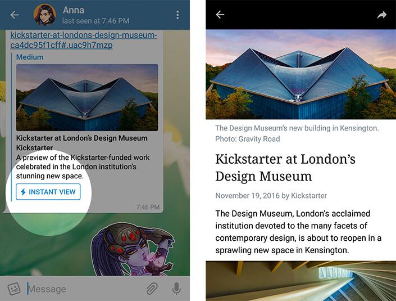
Task: Tap the microphone voice message icon
Action: click(x=176, y=289)
